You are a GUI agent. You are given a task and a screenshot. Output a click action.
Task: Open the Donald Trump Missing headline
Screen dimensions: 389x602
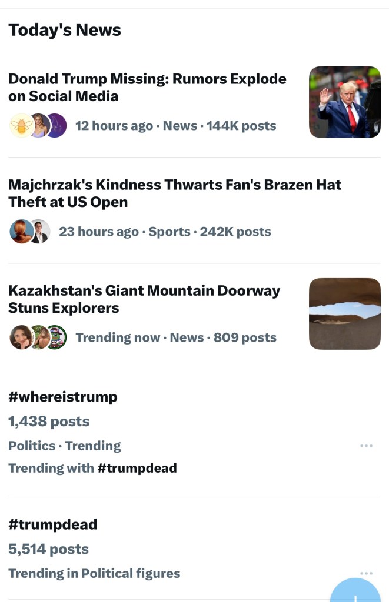pos(147,88)
